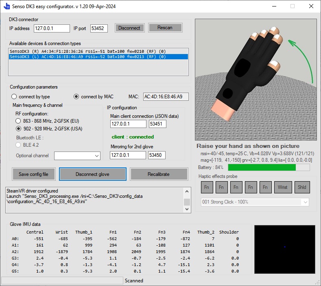Click the Disconnect button in DK3 connector
The width and height of the screenshot is (321, 286).
tap(129, 28)
